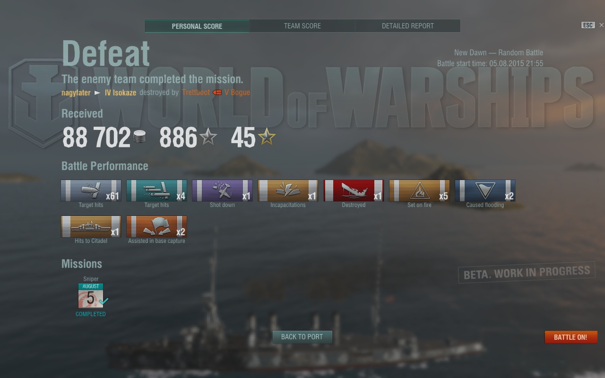Click the credits coin icon
Screen dimensions: 605x378
tap(139, 137)
